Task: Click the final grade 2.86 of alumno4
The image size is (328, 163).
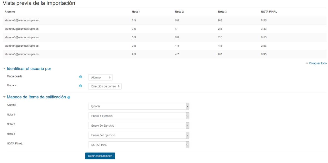Action: pyautogui.click(x=264, y=46)
